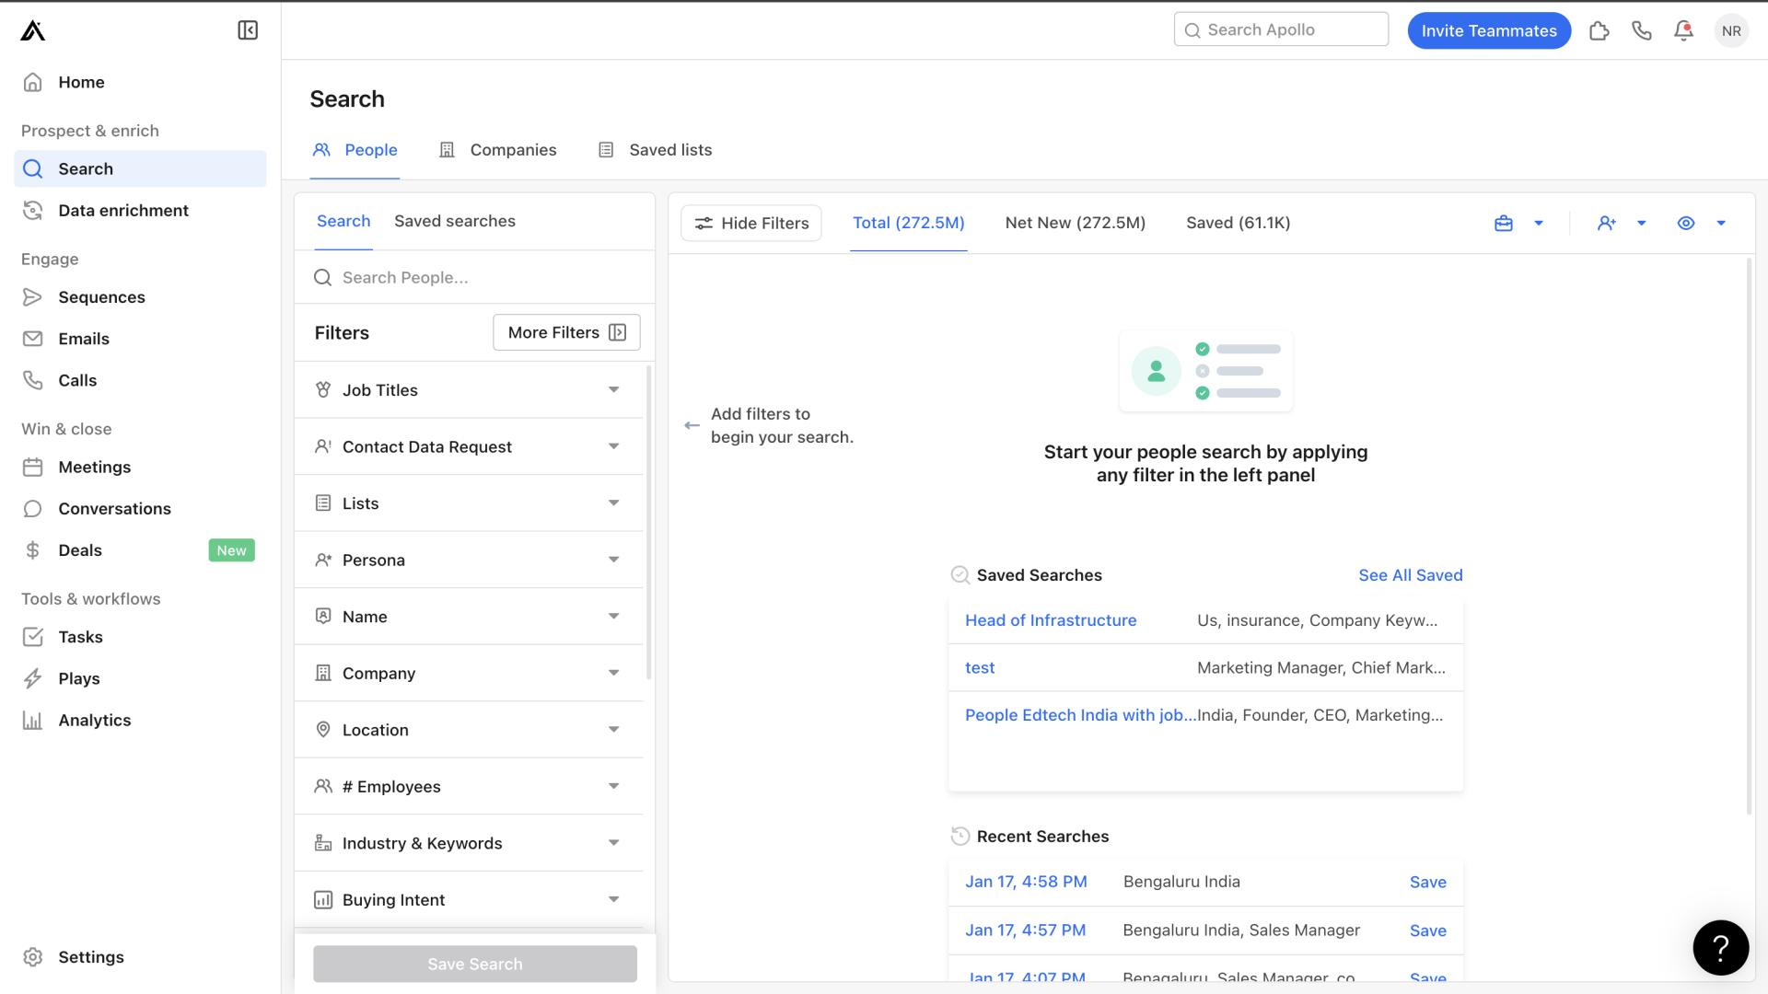Open People Edtech India saved search
The width and height of the screenshot is (1768, 994).
[1080, 715]
